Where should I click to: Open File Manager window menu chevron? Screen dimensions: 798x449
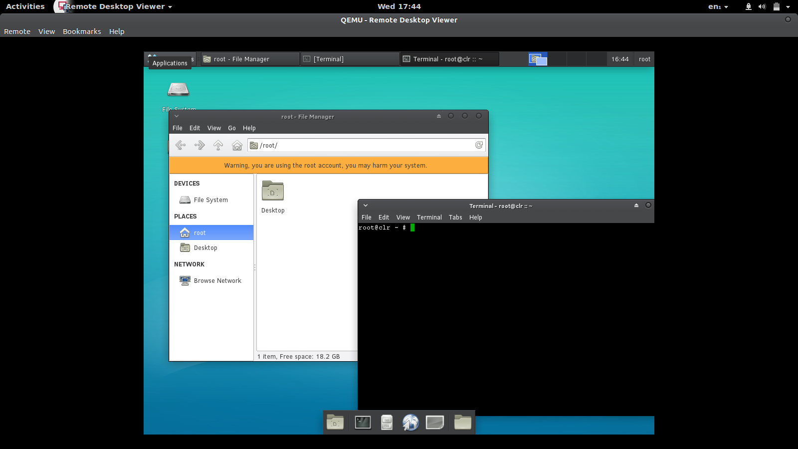(177, 116)
